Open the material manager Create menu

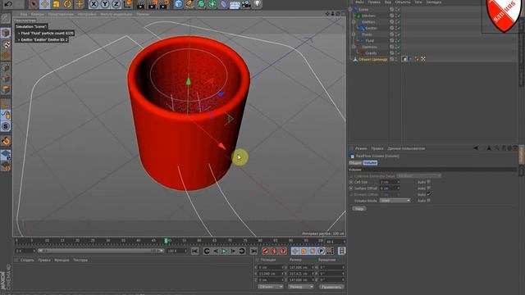(x=27, y=260)
